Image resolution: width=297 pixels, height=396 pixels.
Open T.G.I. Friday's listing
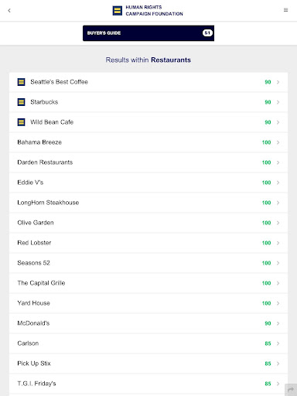(148, 384)
